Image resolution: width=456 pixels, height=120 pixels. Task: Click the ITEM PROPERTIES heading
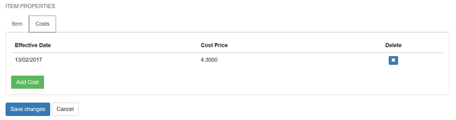pos(30,6)
